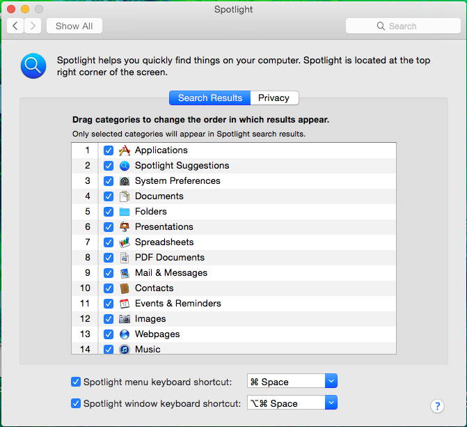The image size is (467, 427).
Task: Select the Documents row label
Action: coord(159,196)
